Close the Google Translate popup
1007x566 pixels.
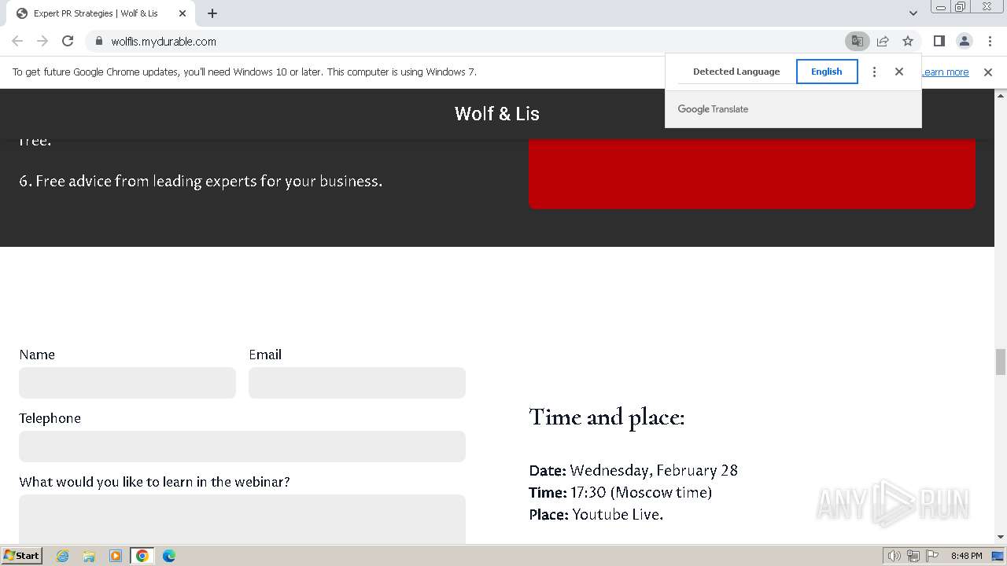(x=899, y=72)
